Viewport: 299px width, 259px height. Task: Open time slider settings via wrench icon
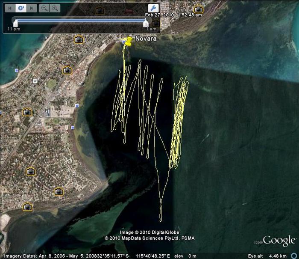(x=153, y=8)
